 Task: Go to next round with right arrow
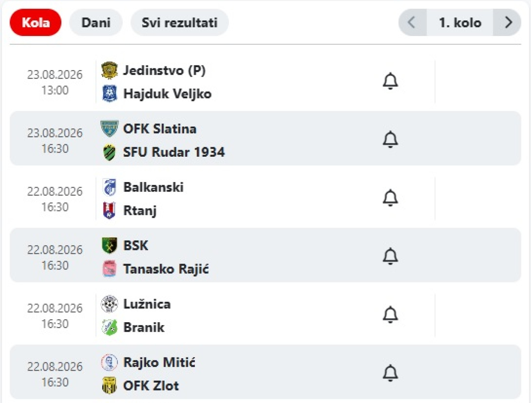point(508,22)
